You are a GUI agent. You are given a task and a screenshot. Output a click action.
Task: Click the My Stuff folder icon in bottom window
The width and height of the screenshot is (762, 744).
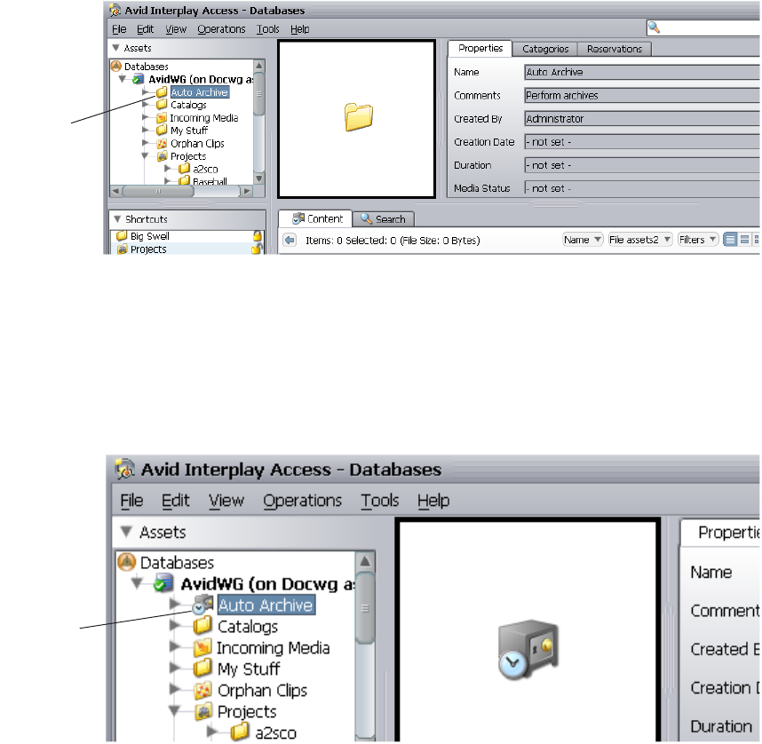click(202, 669)
